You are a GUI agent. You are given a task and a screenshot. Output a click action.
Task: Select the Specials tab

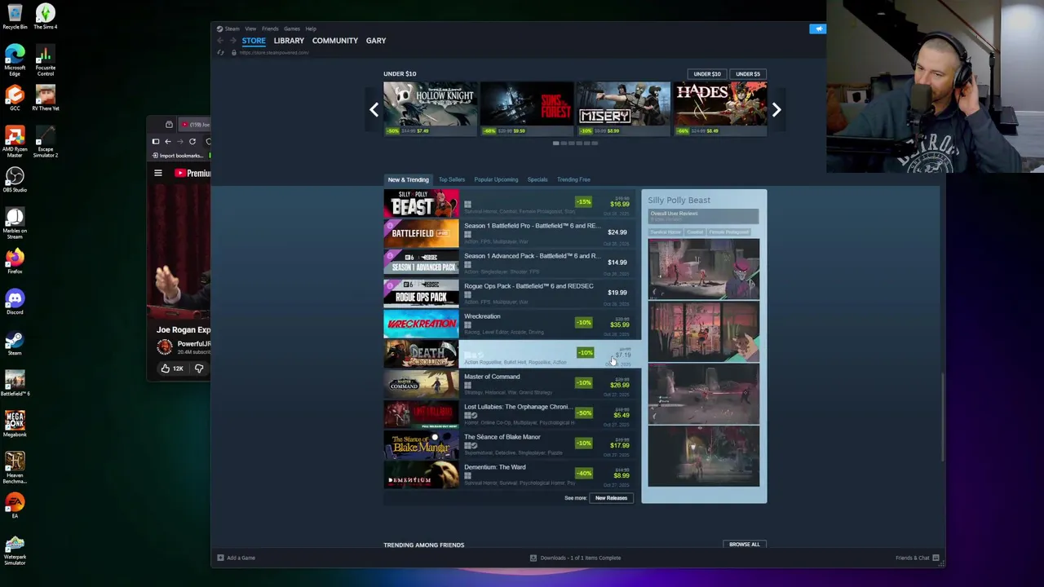[x=537, y=179]
